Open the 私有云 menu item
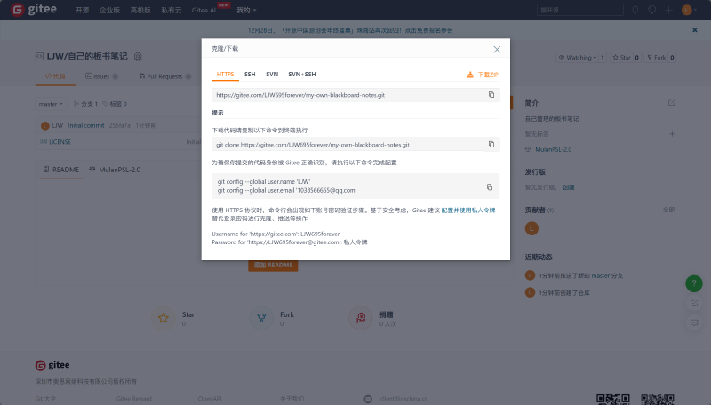 [171, 10]
